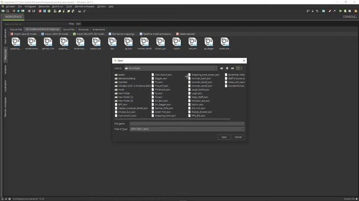This screenshot has height=201, width=359.
Task: Click the green run client icon in top-right toolbar
Action: pos(340,11)
